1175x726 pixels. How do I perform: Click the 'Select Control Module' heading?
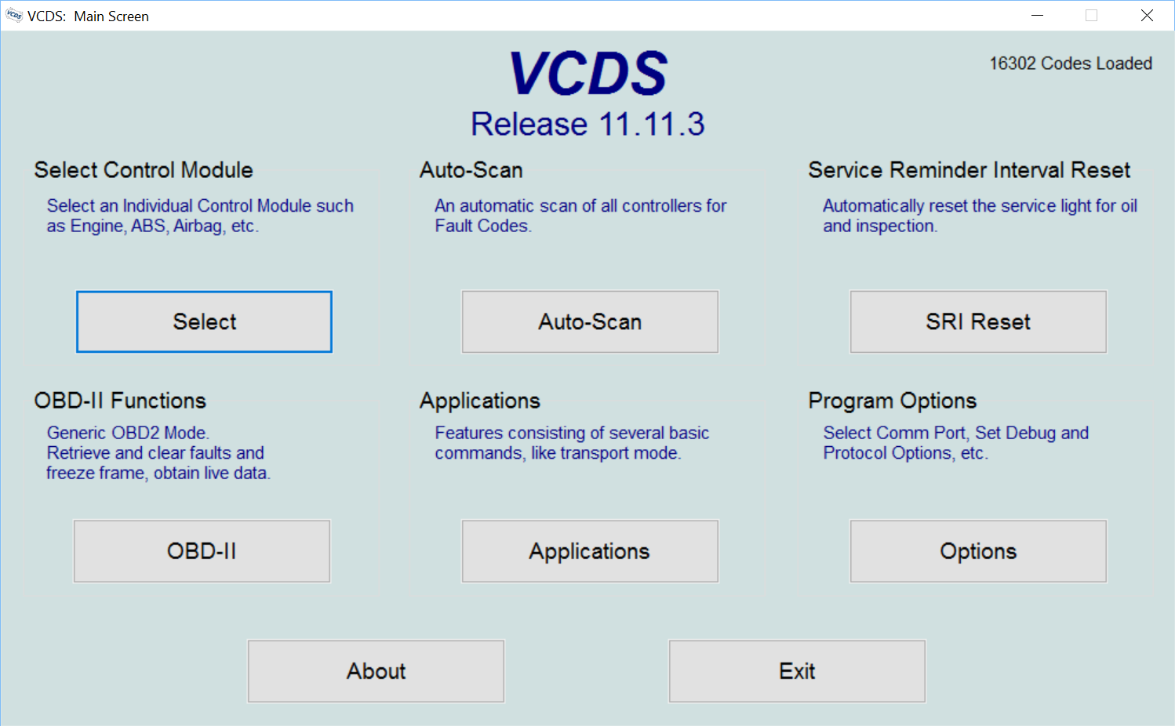point(144,170)
